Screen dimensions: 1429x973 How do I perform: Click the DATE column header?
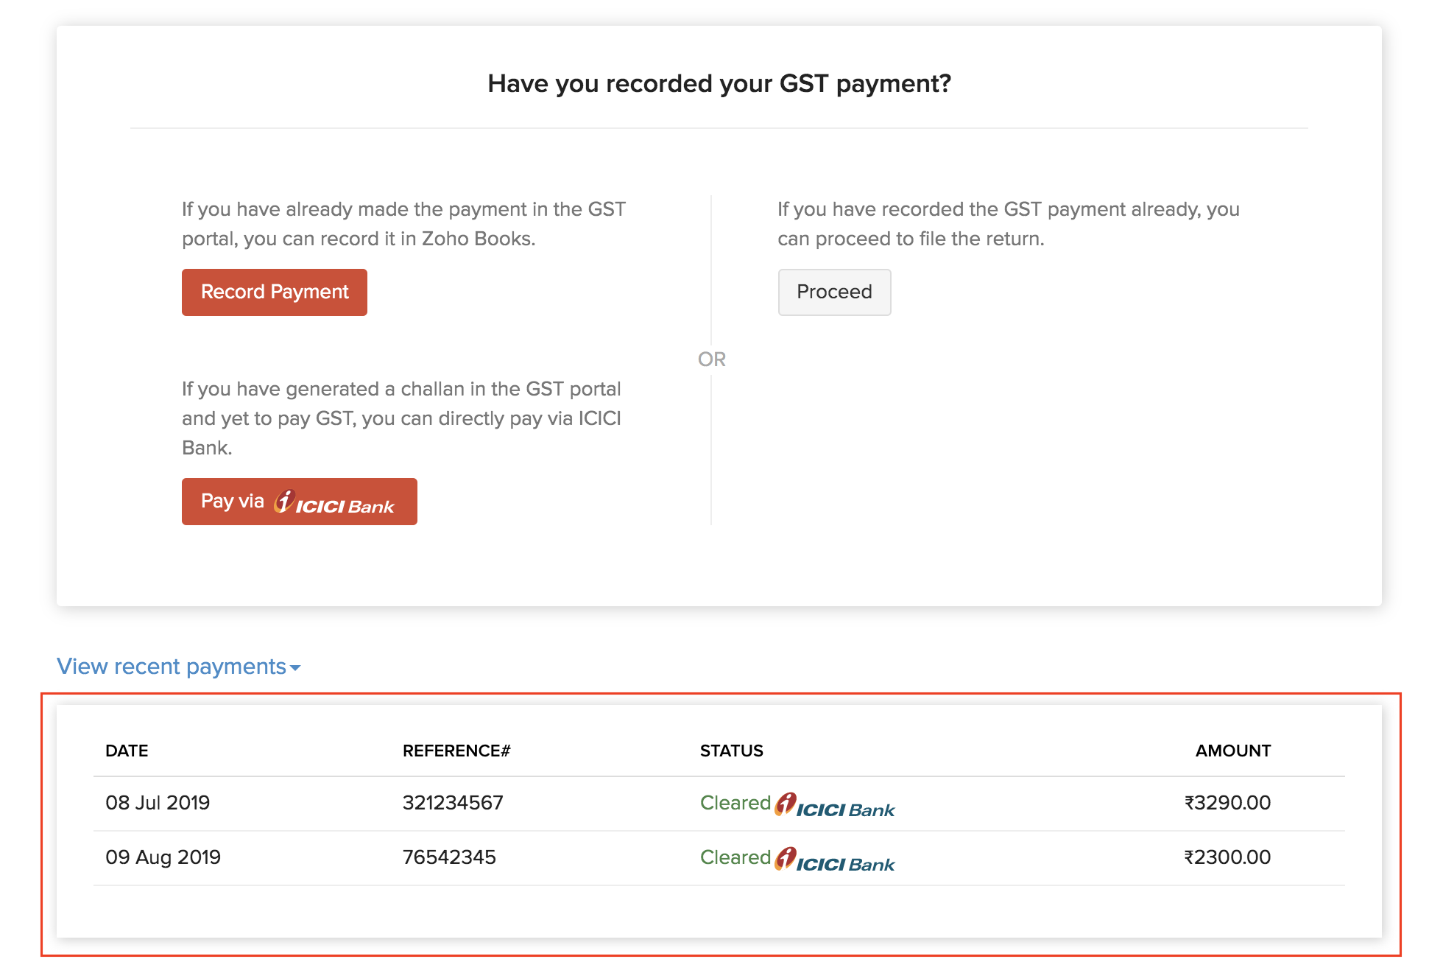(127, 751)
